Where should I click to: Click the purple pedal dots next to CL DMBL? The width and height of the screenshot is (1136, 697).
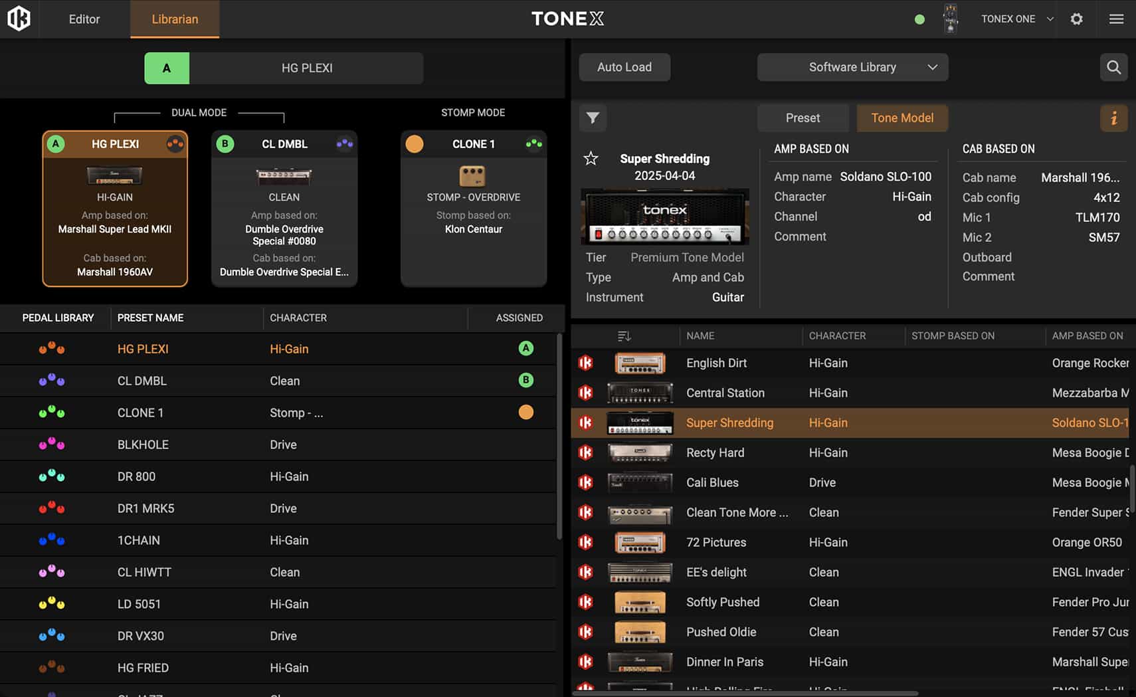pos(52,380)
